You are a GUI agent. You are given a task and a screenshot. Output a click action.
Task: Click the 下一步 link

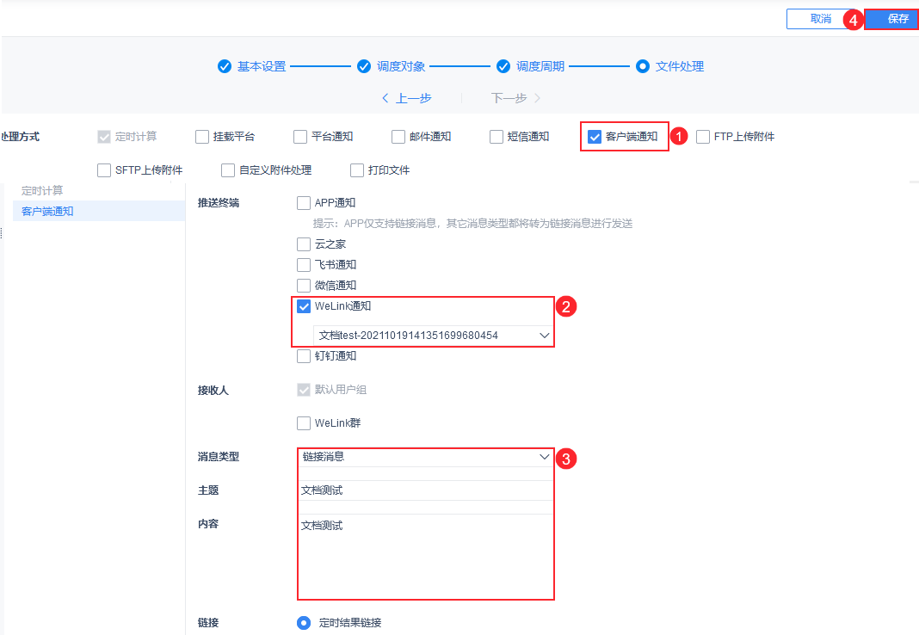point(509,98)
